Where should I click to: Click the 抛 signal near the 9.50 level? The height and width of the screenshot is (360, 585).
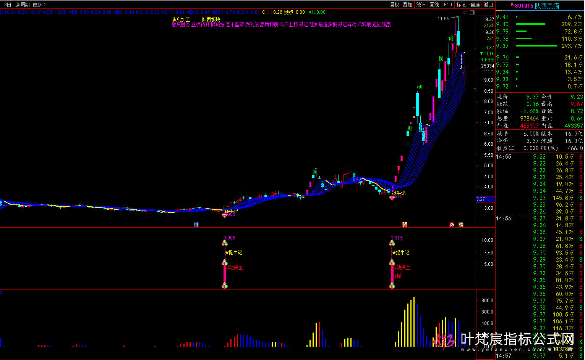pyautogui.click(x=441, y=59)
